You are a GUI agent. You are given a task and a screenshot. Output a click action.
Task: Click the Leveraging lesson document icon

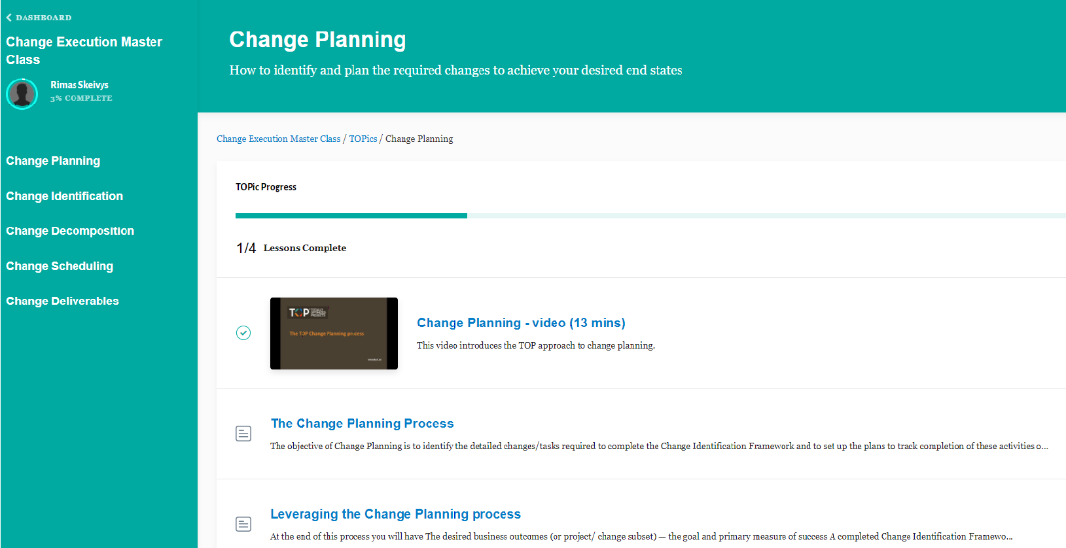[243, 524]
